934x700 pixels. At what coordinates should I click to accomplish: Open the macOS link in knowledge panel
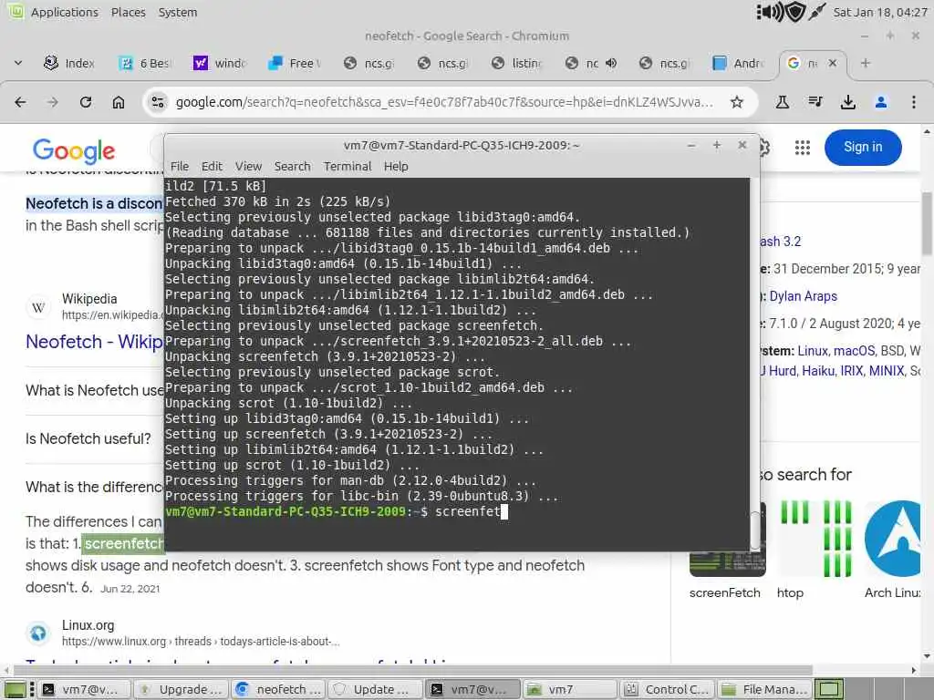point(854,351)
